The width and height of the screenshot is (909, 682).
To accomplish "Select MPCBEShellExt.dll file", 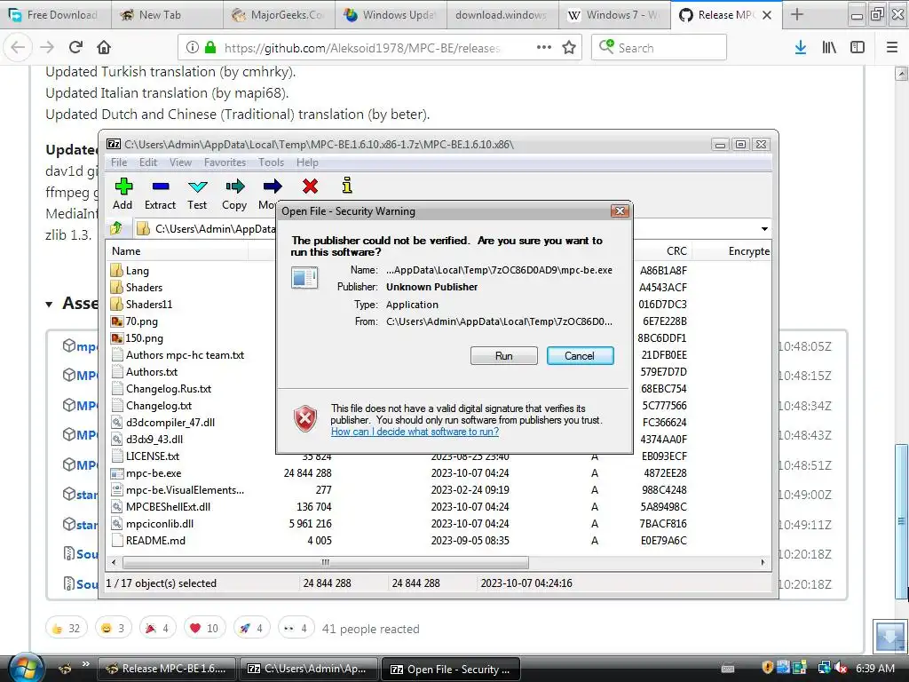I will [x=168, y=506].
